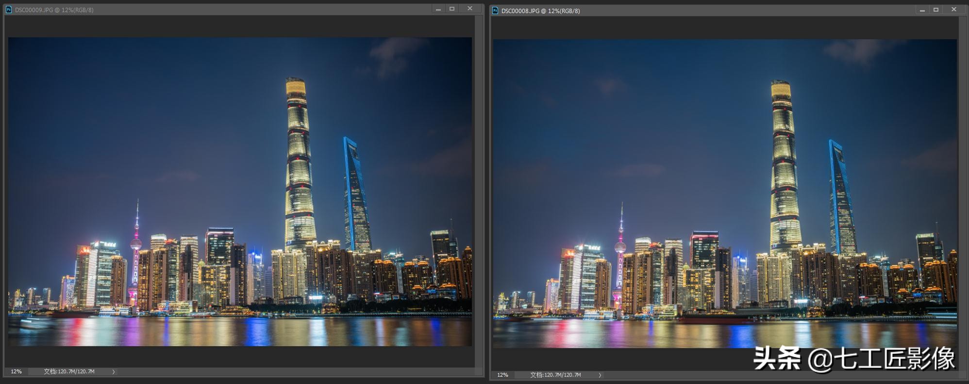Close the DSC00009.JPG document window
Image resolution: width=969 pixels, height=384 pixels.
coord(469,9)
